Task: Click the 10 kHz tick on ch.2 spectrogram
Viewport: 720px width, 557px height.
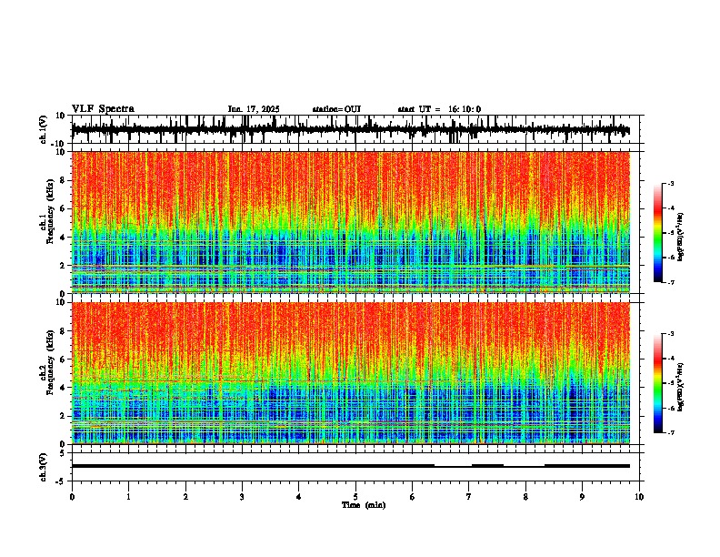Action: pos(61,302)
